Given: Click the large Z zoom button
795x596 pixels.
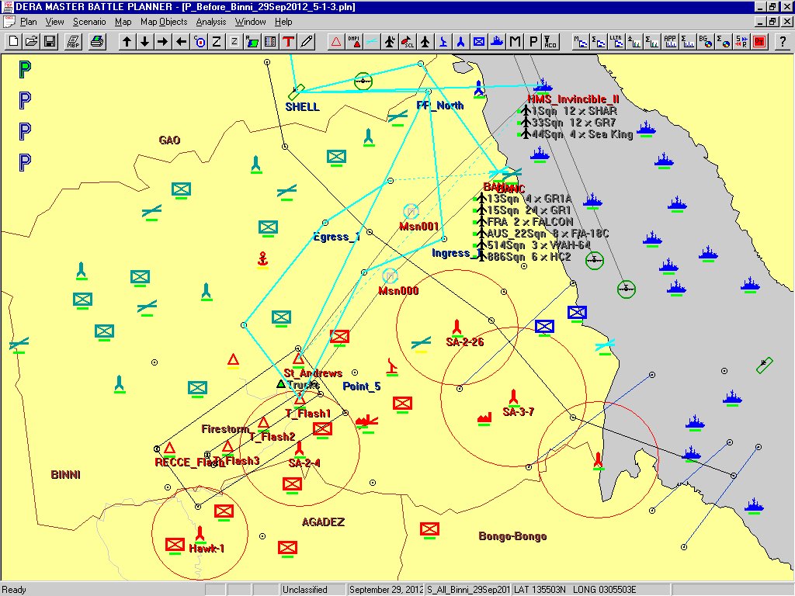Looking at the screenshot, I should click(217, 41).
